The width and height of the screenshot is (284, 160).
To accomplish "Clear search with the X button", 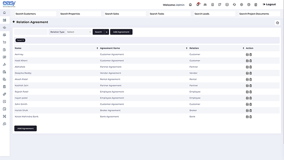I will [106, 32].
